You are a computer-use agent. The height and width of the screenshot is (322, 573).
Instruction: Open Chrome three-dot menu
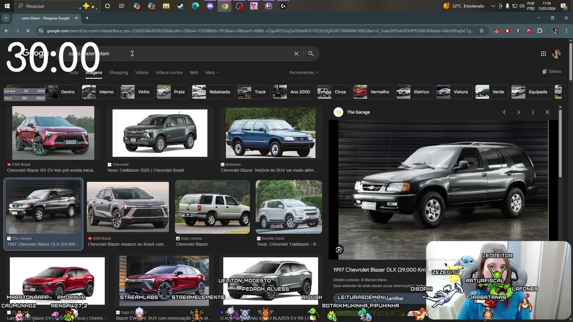tap(566, 30)
